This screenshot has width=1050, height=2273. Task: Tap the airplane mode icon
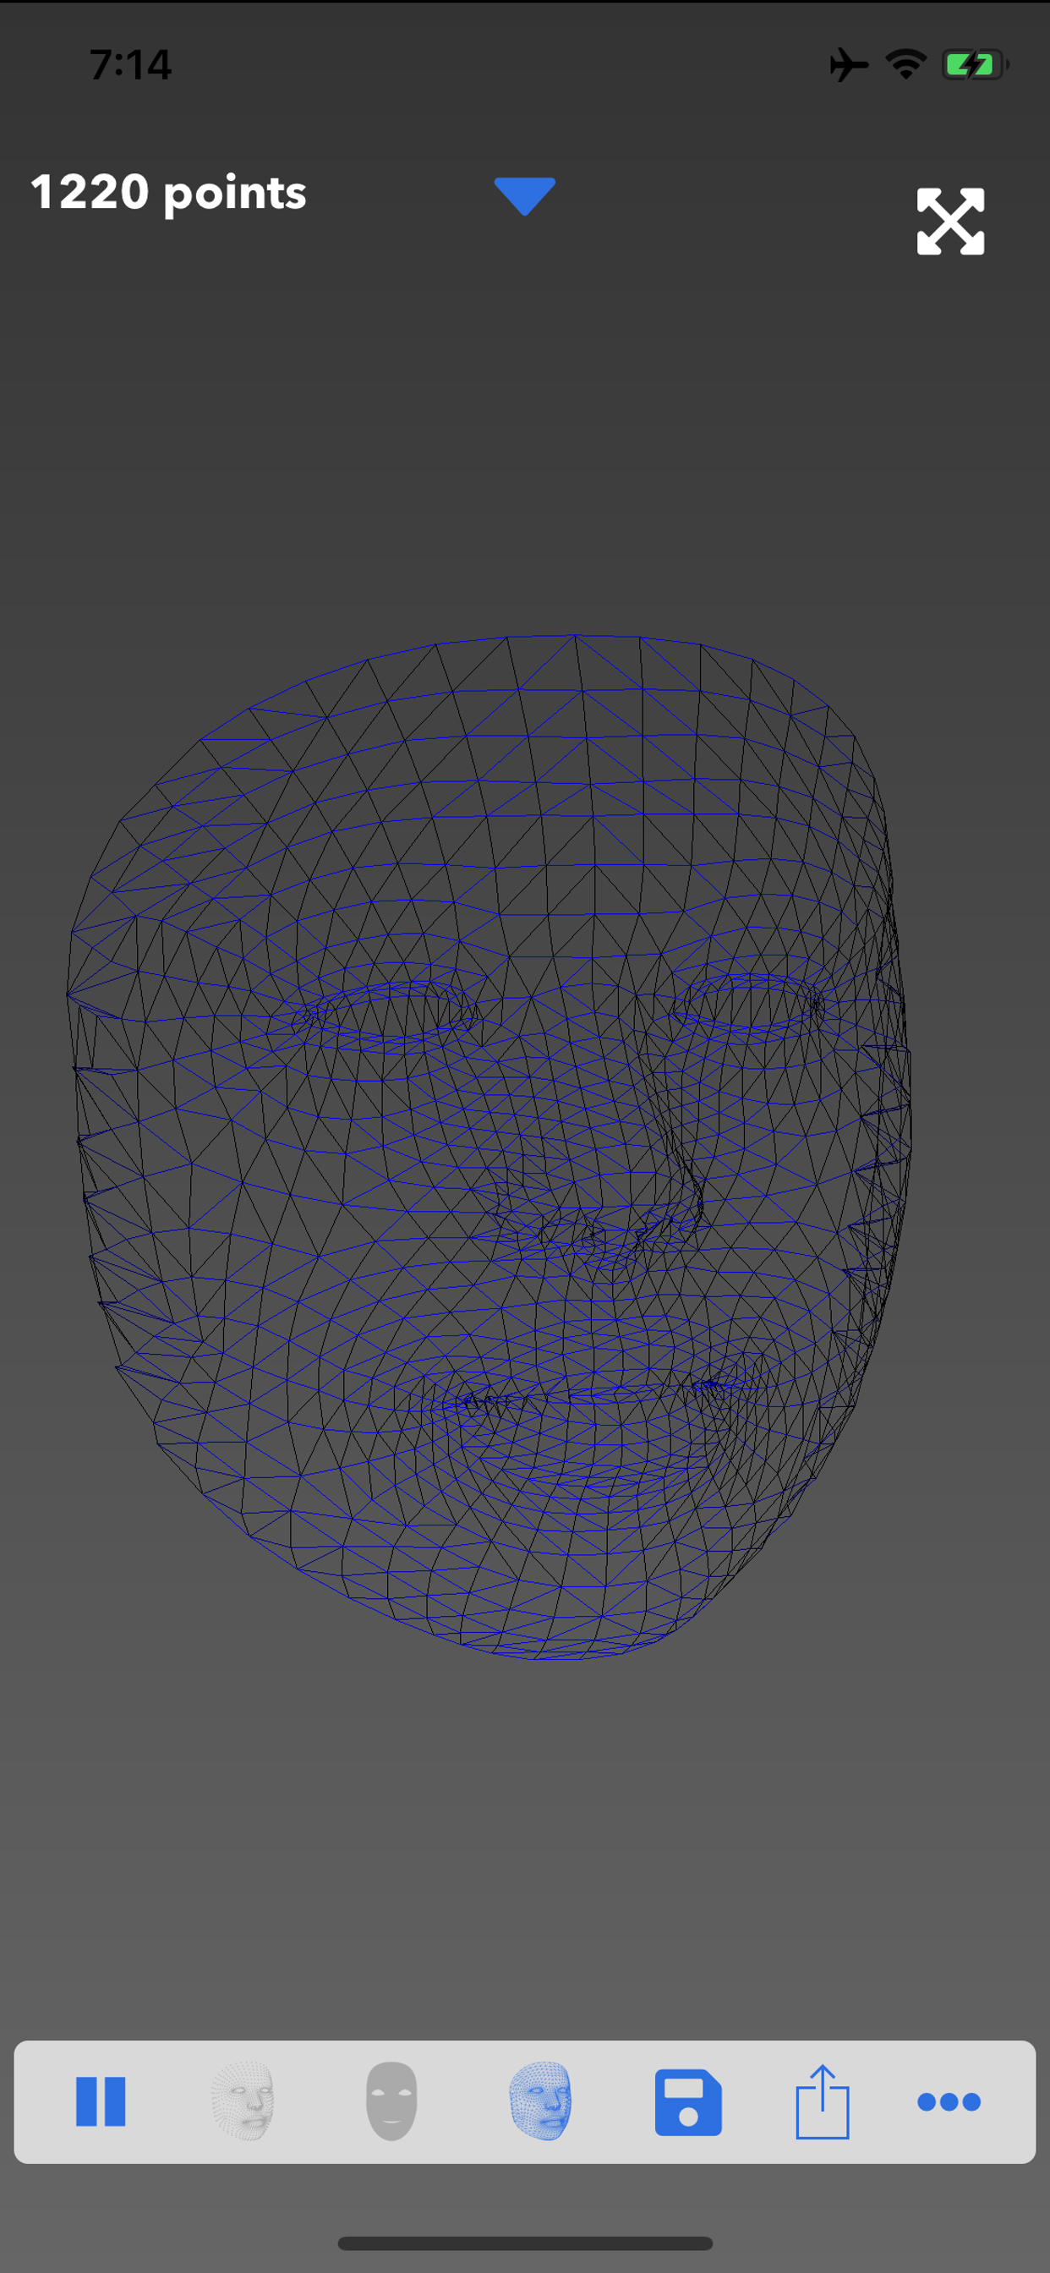(x=849, y=64)
